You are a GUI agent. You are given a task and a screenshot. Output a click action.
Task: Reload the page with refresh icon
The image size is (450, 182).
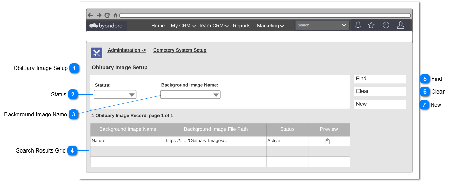coord(107,15)
